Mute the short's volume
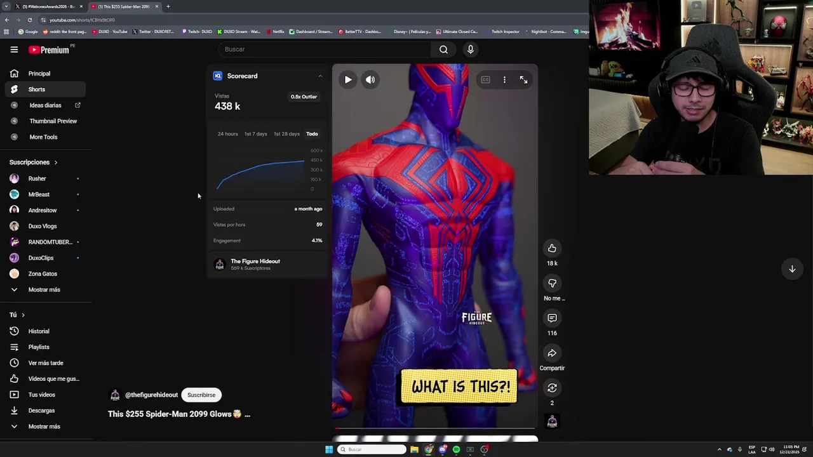The height and width of the screenshot is (457, 813). coord(370,80)
